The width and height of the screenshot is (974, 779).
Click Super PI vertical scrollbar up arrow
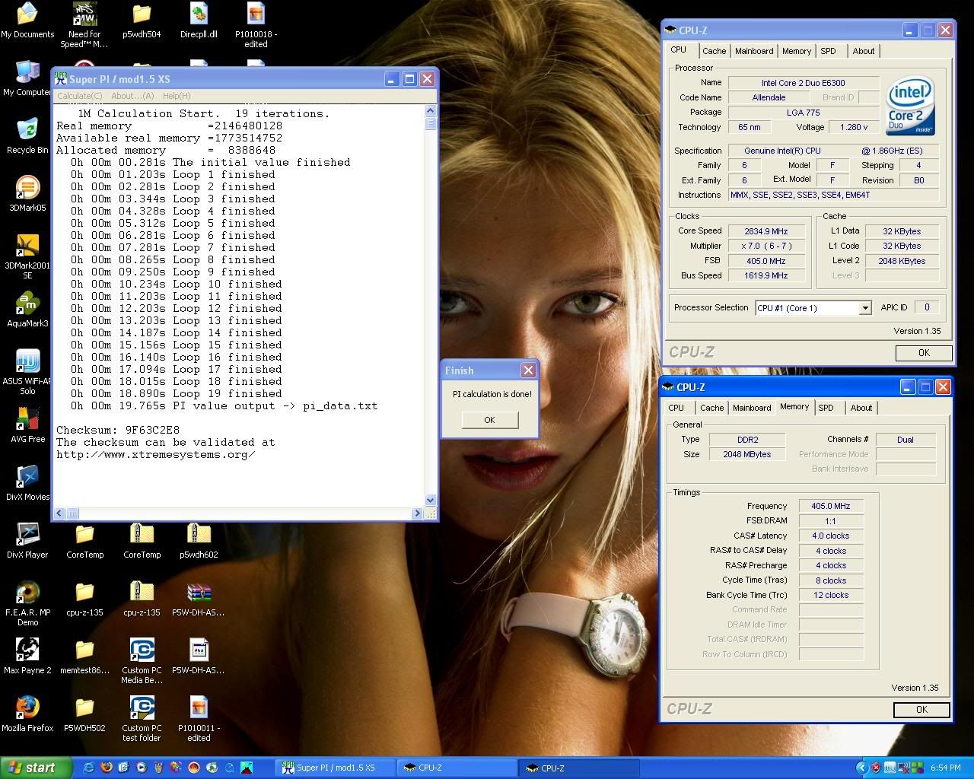(x=431, y=111)
